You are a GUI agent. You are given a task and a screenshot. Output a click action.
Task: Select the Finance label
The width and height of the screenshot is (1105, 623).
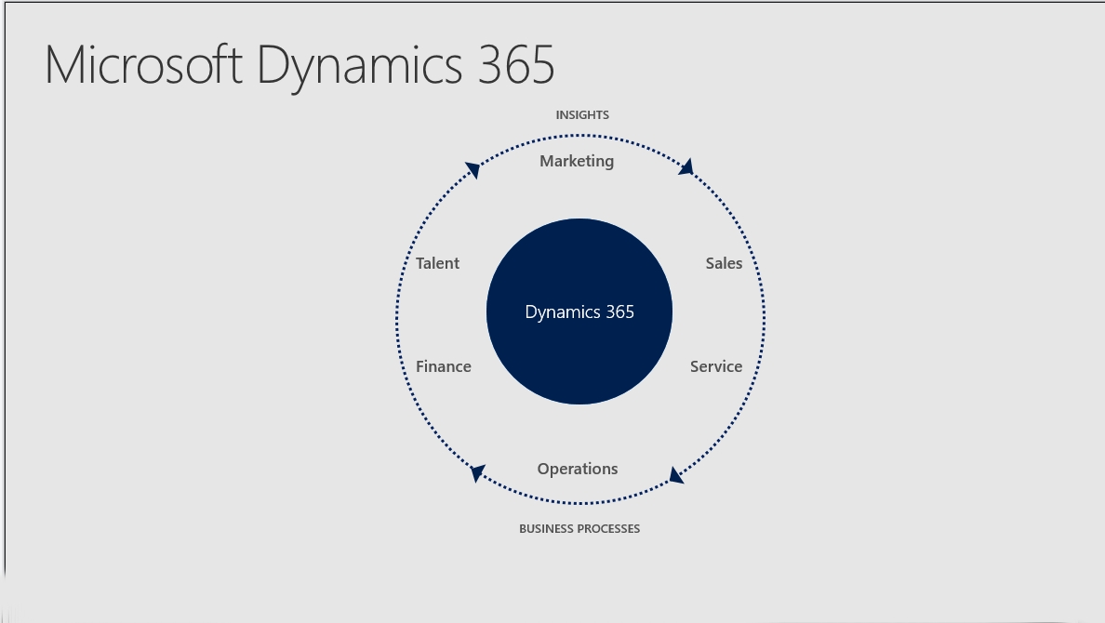[x=443, y=366]
